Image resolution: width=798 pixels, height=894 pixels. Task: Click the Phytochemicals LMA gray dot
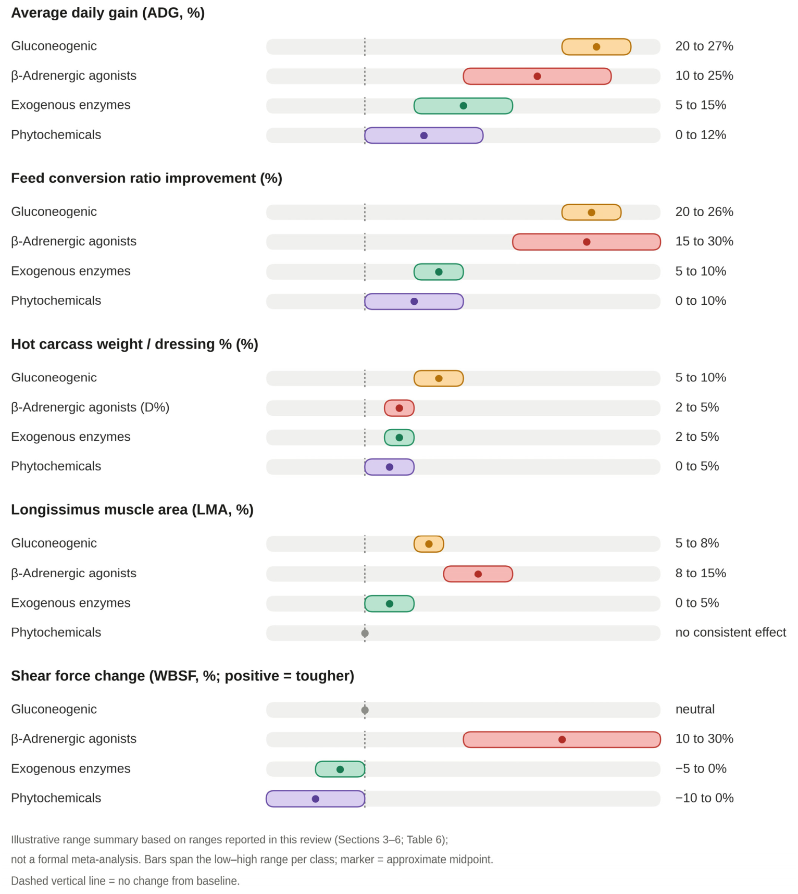[x=365, y=633]
